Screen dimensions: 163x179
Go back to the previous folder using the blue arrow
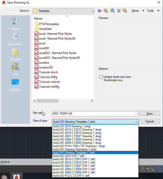point(100,11)
